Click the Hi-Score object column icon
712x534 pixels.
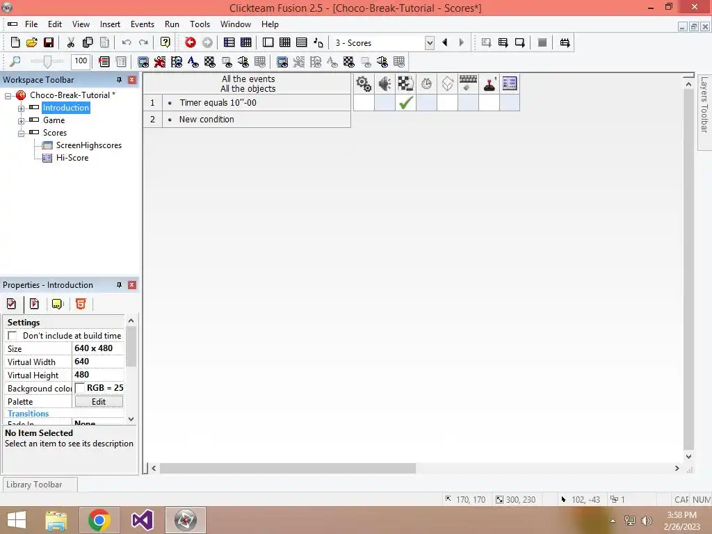click(510, 84)
